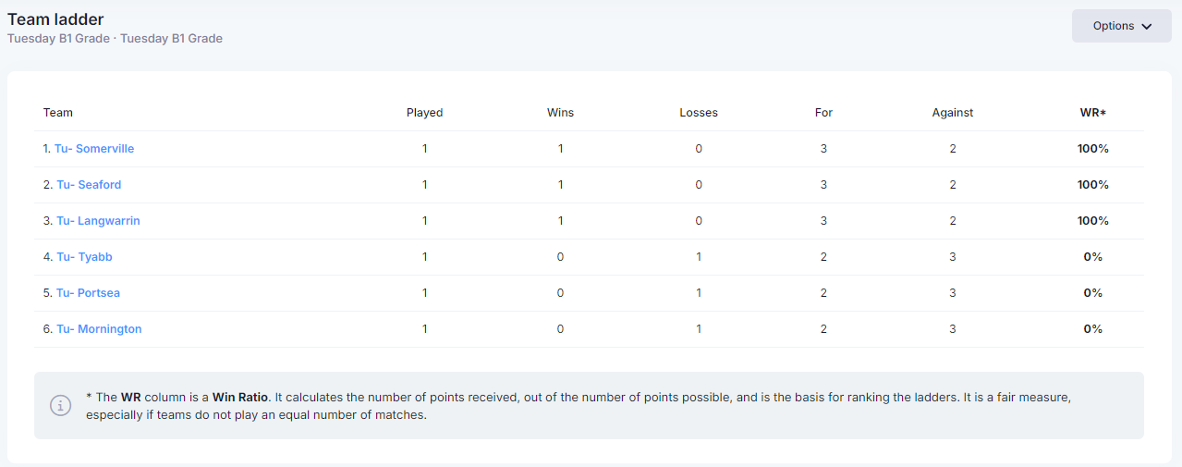Open the Tu- Tyabb team page

pyautogui.click(x=84, y=257)
